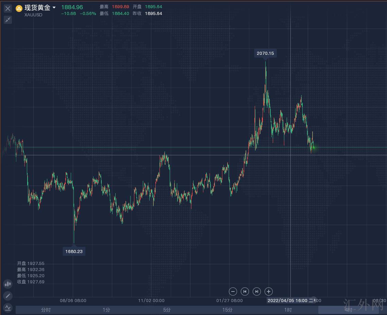The height and width of the screenshot is (315, 387).
Task: Select the 1分 timeframe tab
Action: click(x=106, y=310)
